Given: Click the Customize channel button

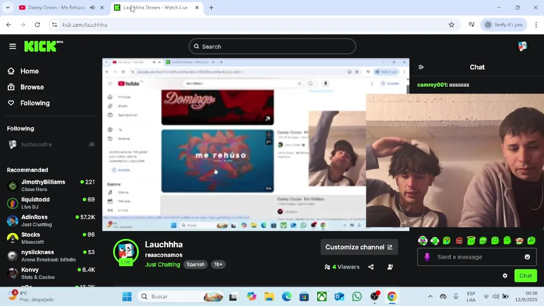Looking at the screenshot, I should pyautogui.click(x=359, y=247).
